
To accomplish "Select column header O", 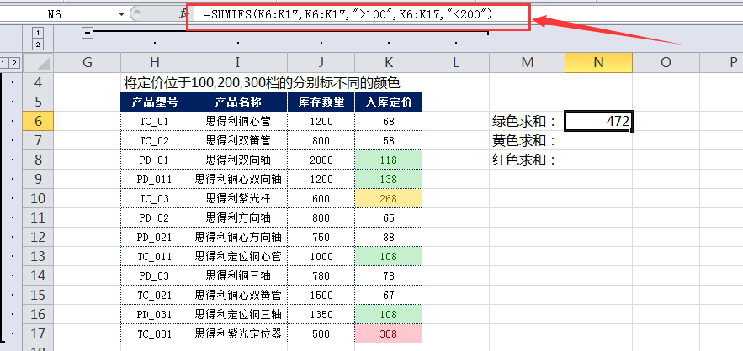I will (666, 62).
